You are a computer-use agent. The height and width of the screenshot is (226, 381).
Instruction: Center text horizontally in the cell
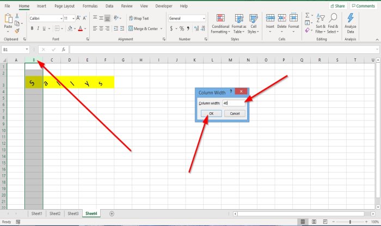[x=101, y=28]
